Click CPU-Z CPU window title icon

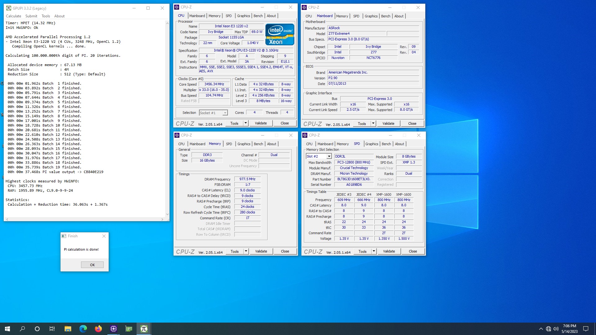(177, 7)
